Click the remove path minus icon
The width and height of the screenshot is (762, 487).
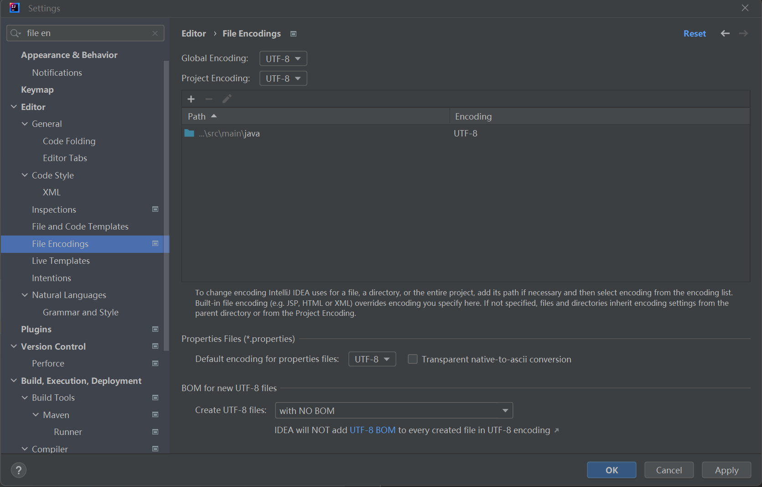point(209,99)
